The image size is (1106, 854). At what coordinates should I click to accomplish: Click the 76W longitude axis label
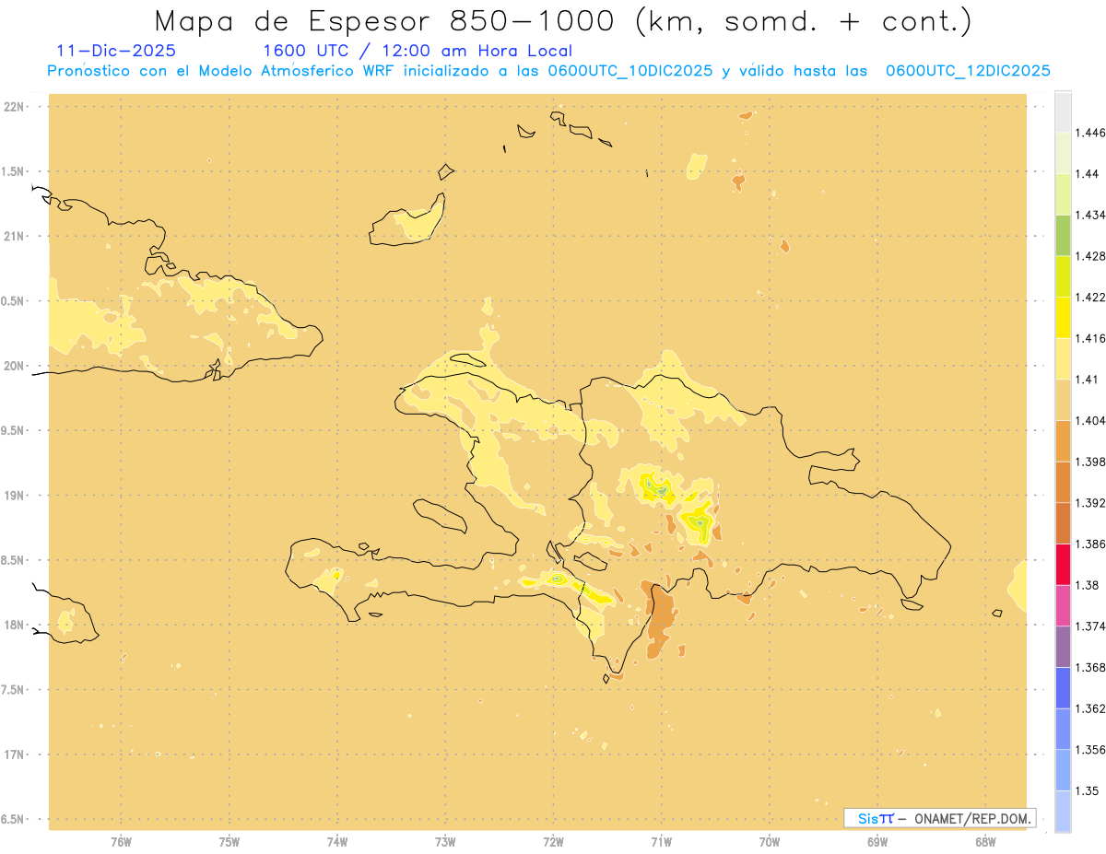[x=121, y=842]
